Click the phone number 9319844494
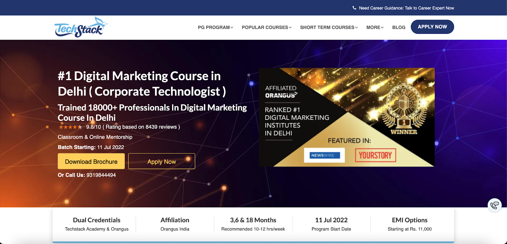Viewport: 507px width, 244px height. 101,175
